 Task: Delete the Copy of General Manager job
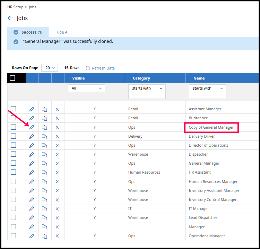(x=57, y=127)
